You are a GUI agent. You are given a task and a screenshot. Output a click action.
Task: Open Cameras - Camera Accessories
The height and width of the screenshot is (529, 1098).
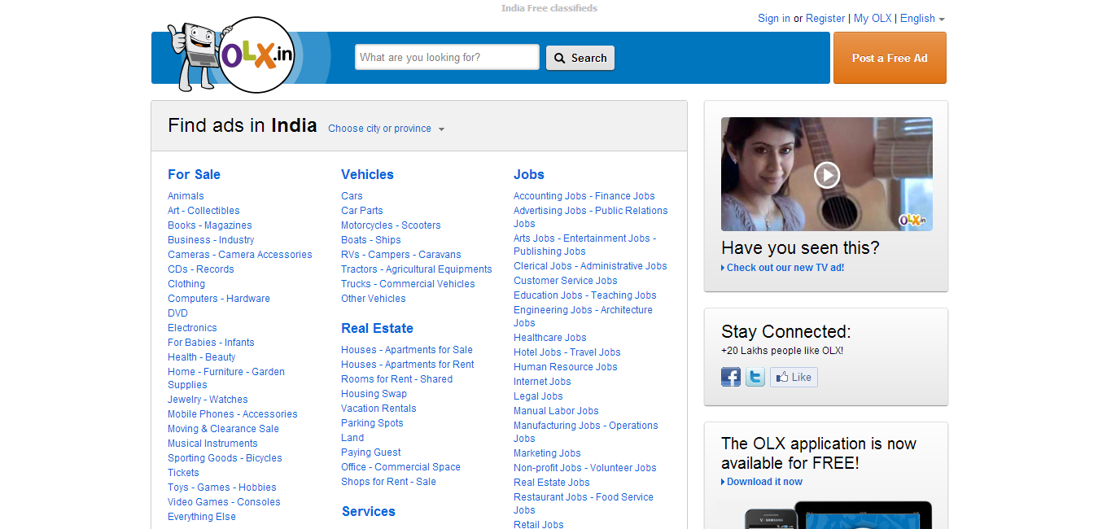[240, 255]
